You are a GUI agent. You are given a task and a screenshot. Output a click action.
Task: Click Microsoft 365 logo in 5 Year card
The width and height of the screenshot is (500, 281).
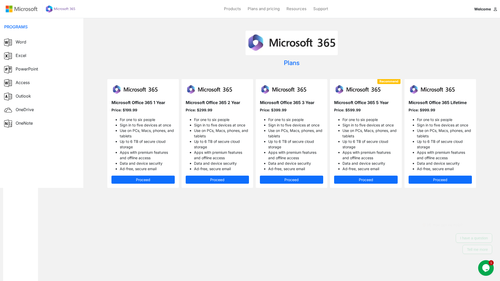pyautogui.click(x=358, y=90)
